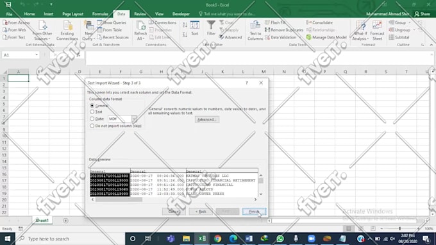The image size is (436, 245).
Task: Open Chrome from the taskbar
Action: click(218, 239)
